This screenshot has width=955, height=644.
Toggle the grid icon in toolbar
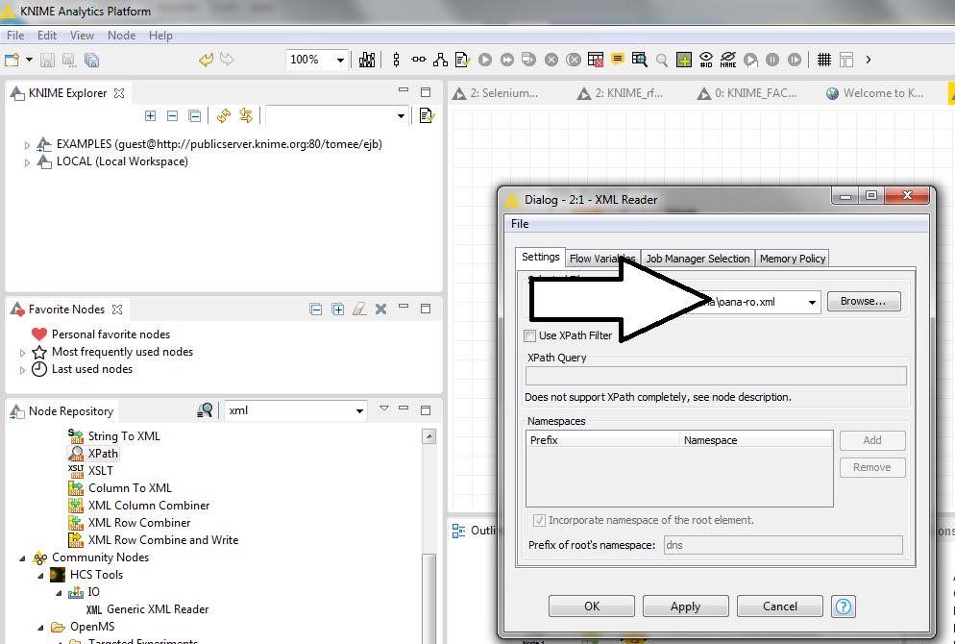(x=824, y=60)
